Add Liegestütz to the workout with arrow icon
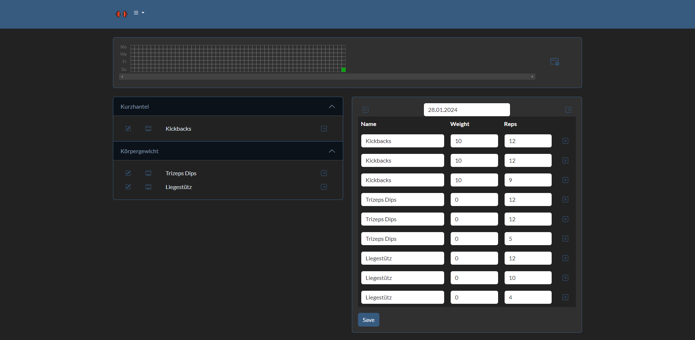Screen dimensions: 695x340 click(324, 187)
